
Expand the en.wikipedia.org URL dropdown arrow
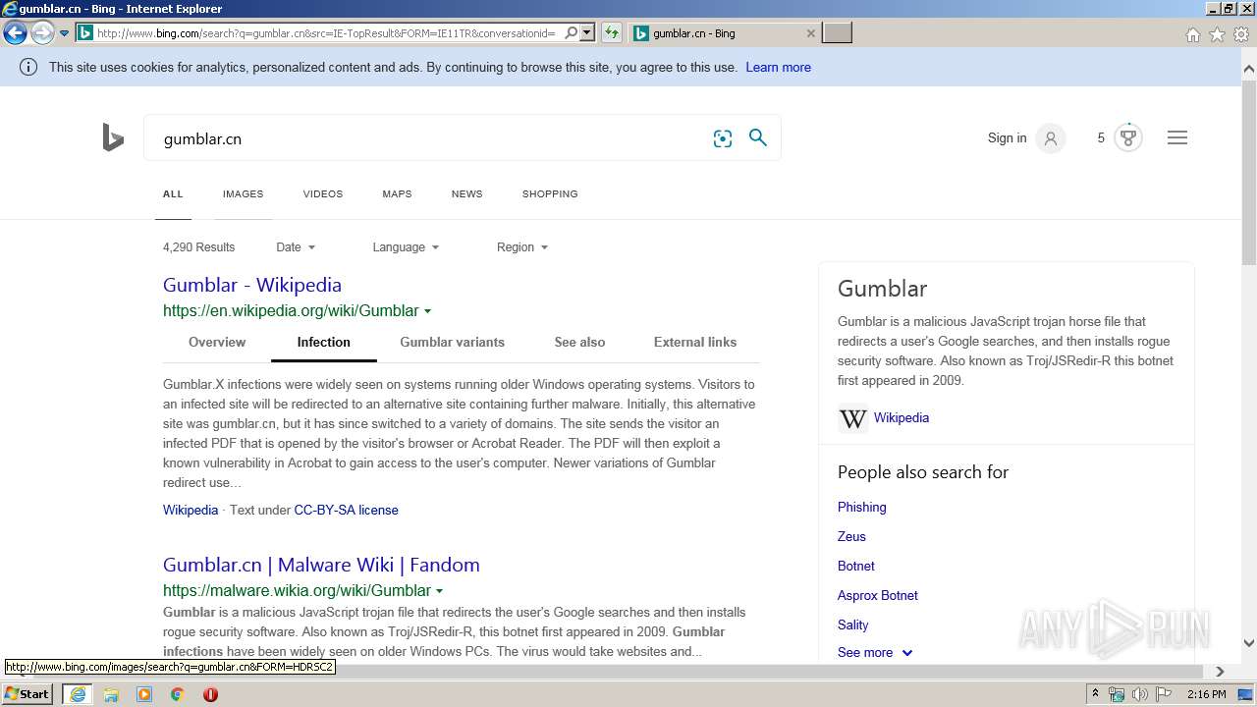click(x=427, y=311)
